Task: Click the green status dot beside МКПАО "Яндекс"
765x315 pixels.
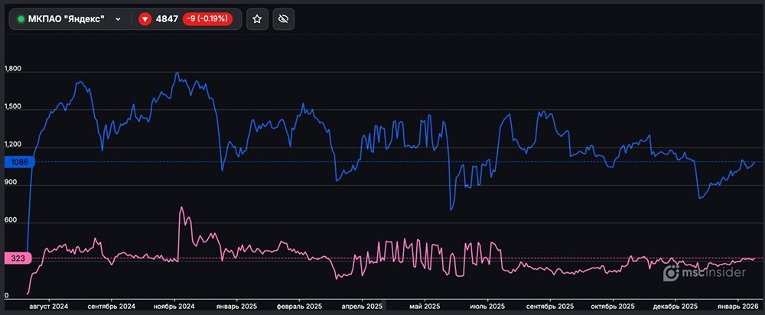Action: (x=21, y=19)
